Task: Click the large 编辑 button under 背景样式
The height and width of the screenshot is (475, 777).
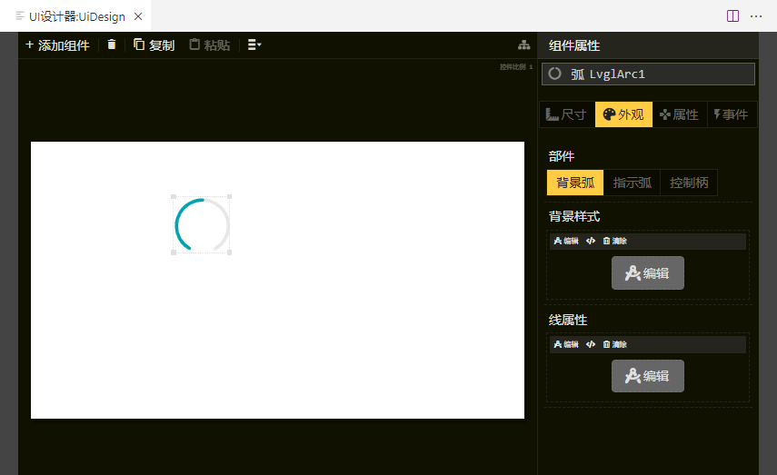Action: (x=648, y=272)
